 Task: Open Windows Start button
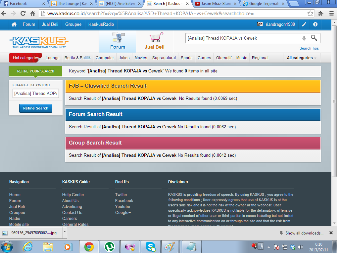pyautogui.click(x=7, y=247)
